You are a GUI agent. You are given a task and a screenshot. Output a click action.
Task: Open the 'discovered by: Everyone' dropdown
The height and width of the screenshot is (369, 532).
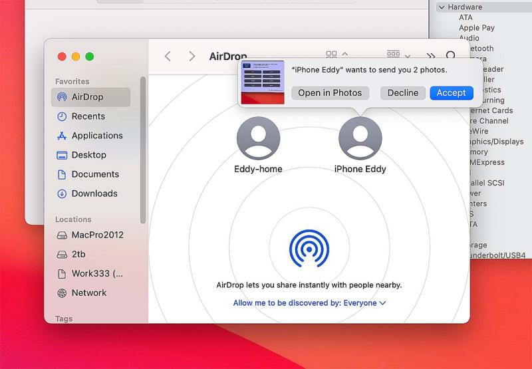[x=309, y=303]
